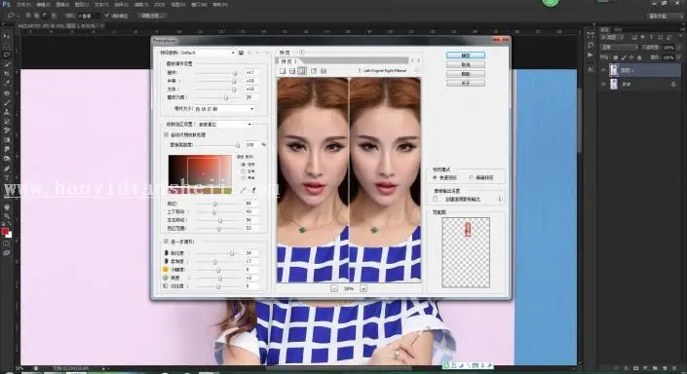Select the History Brush tool
Screen dimensions: 687x374
tap(6, 122)
